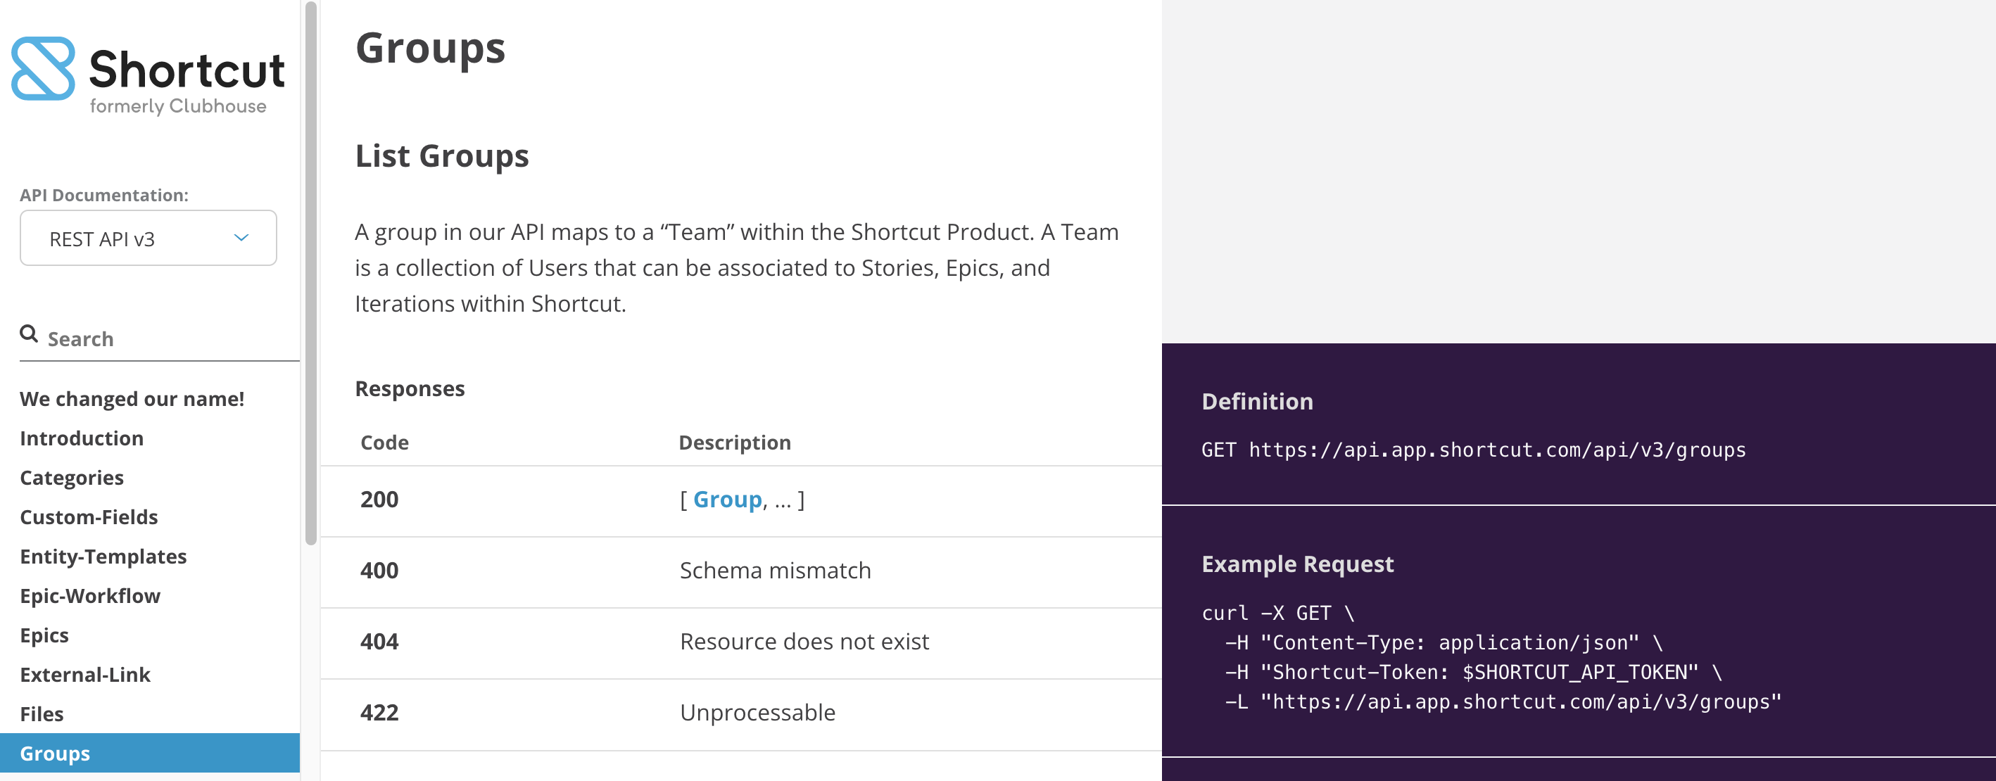Image resolution: width=1996 pixels, height=781 pixels.
Task: Click the highlighted Groups nav item
Action: point(55,753)
